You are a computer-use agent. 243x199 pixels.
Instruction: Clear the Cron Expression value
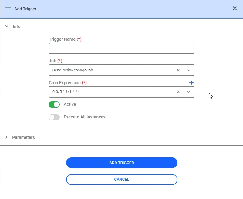point(178,92)
